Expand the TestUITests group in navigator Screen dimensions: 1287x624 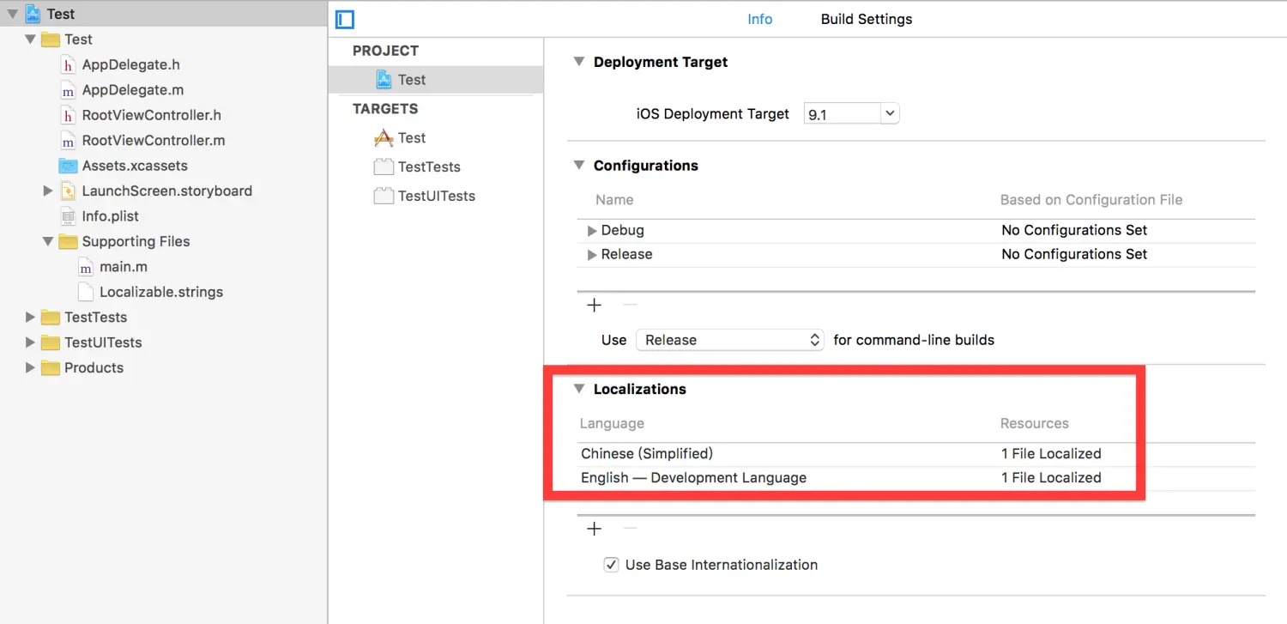(x=31, y=342)
